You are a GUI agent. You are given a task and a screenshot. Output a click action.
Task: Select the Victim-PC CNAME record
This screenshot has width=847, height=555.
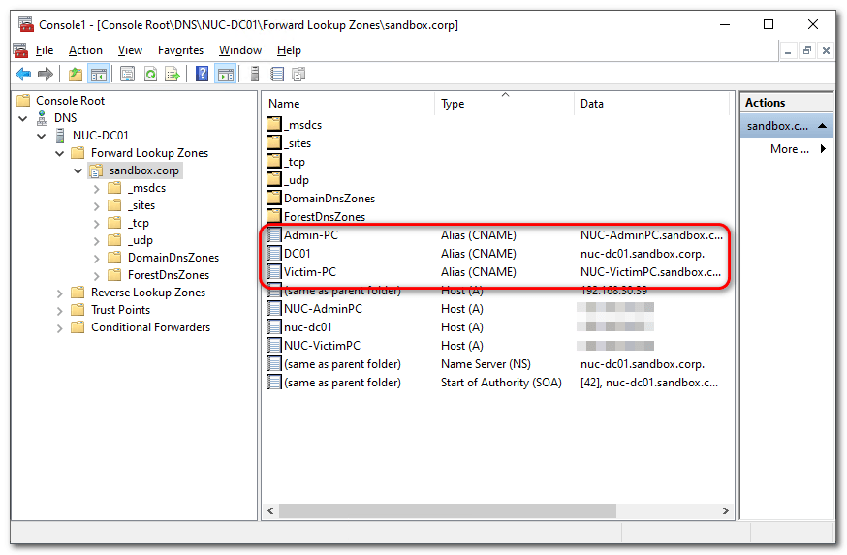pos(310,272)
